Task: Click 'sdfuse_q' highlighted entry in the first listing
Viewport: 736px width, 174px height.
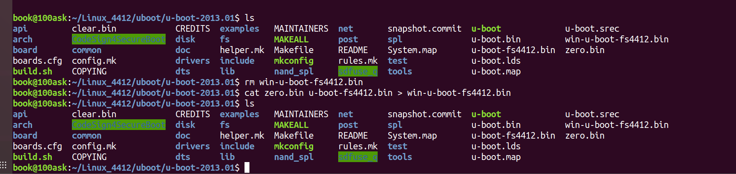Action: [x=358, y=71]
